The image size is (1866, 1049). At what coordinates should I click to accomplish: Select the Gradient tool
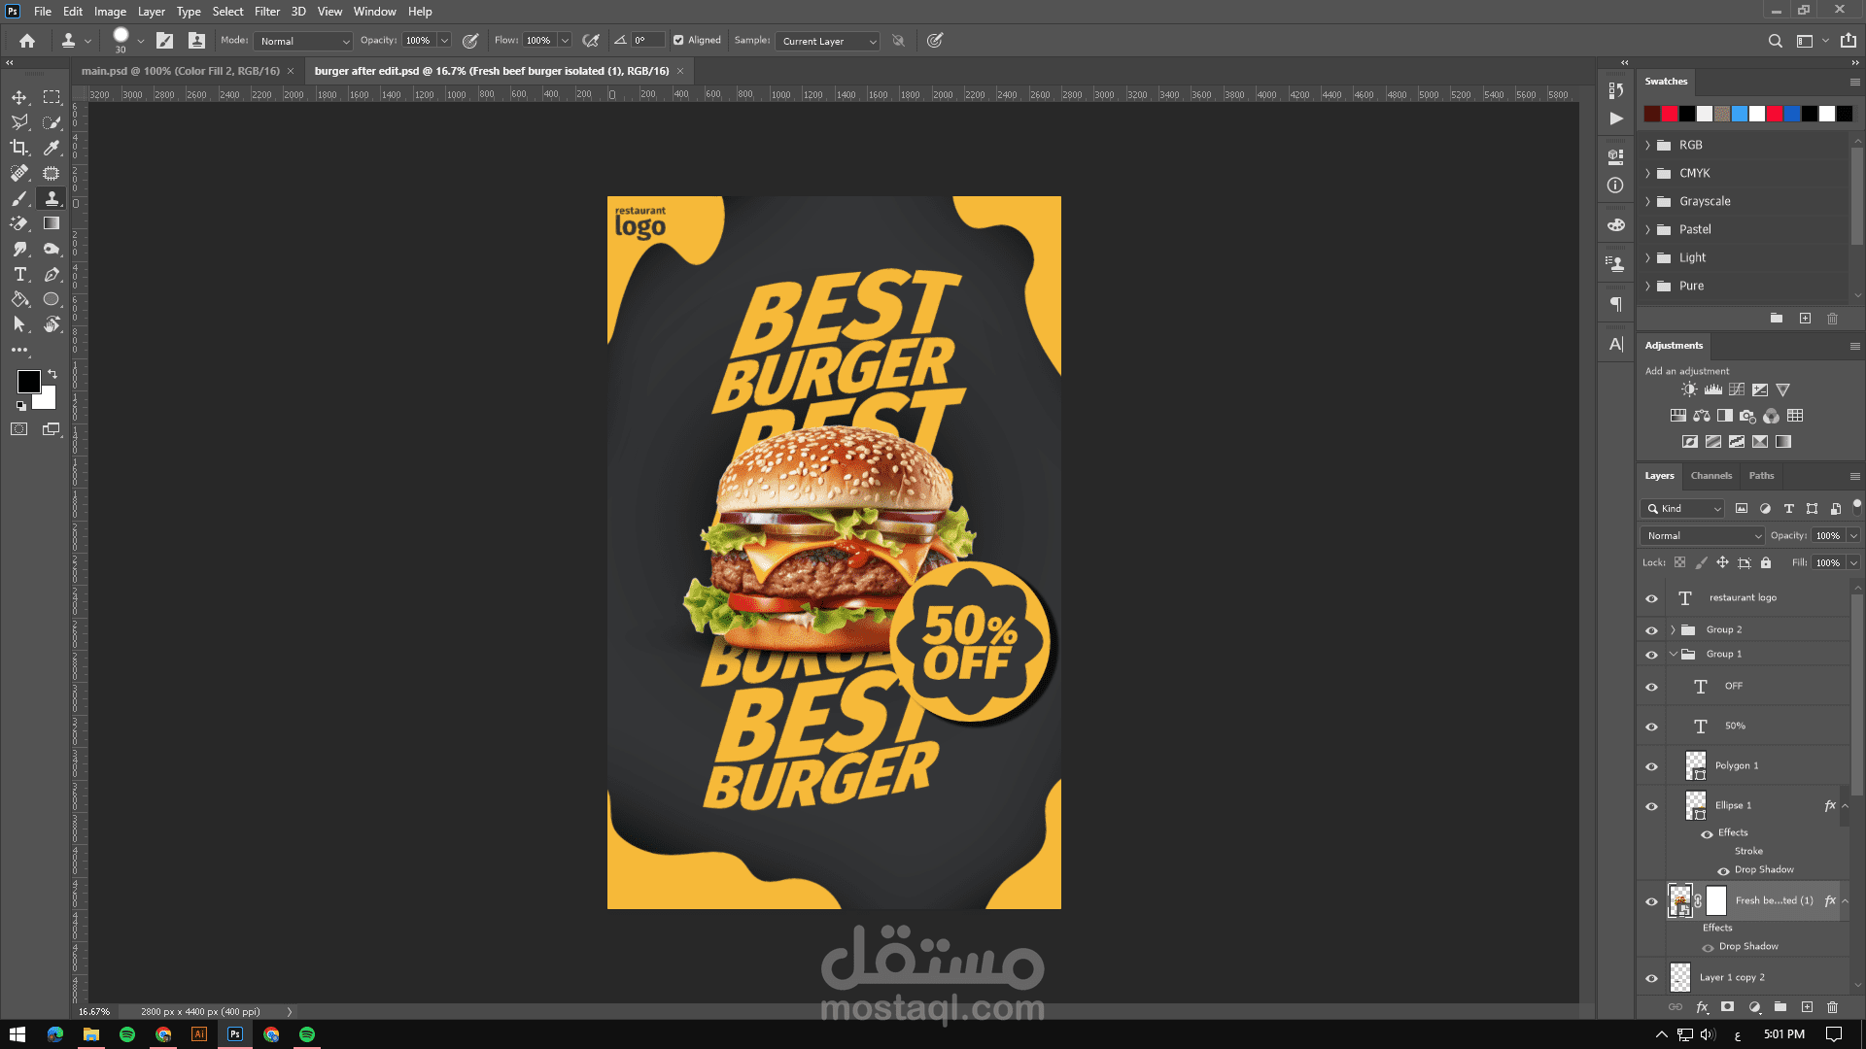coord(52,223)
